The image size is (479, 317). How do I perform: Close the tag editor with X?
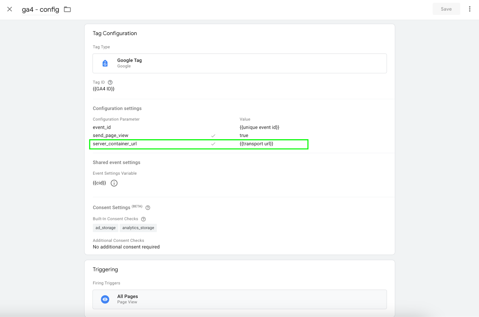[10, 9]
